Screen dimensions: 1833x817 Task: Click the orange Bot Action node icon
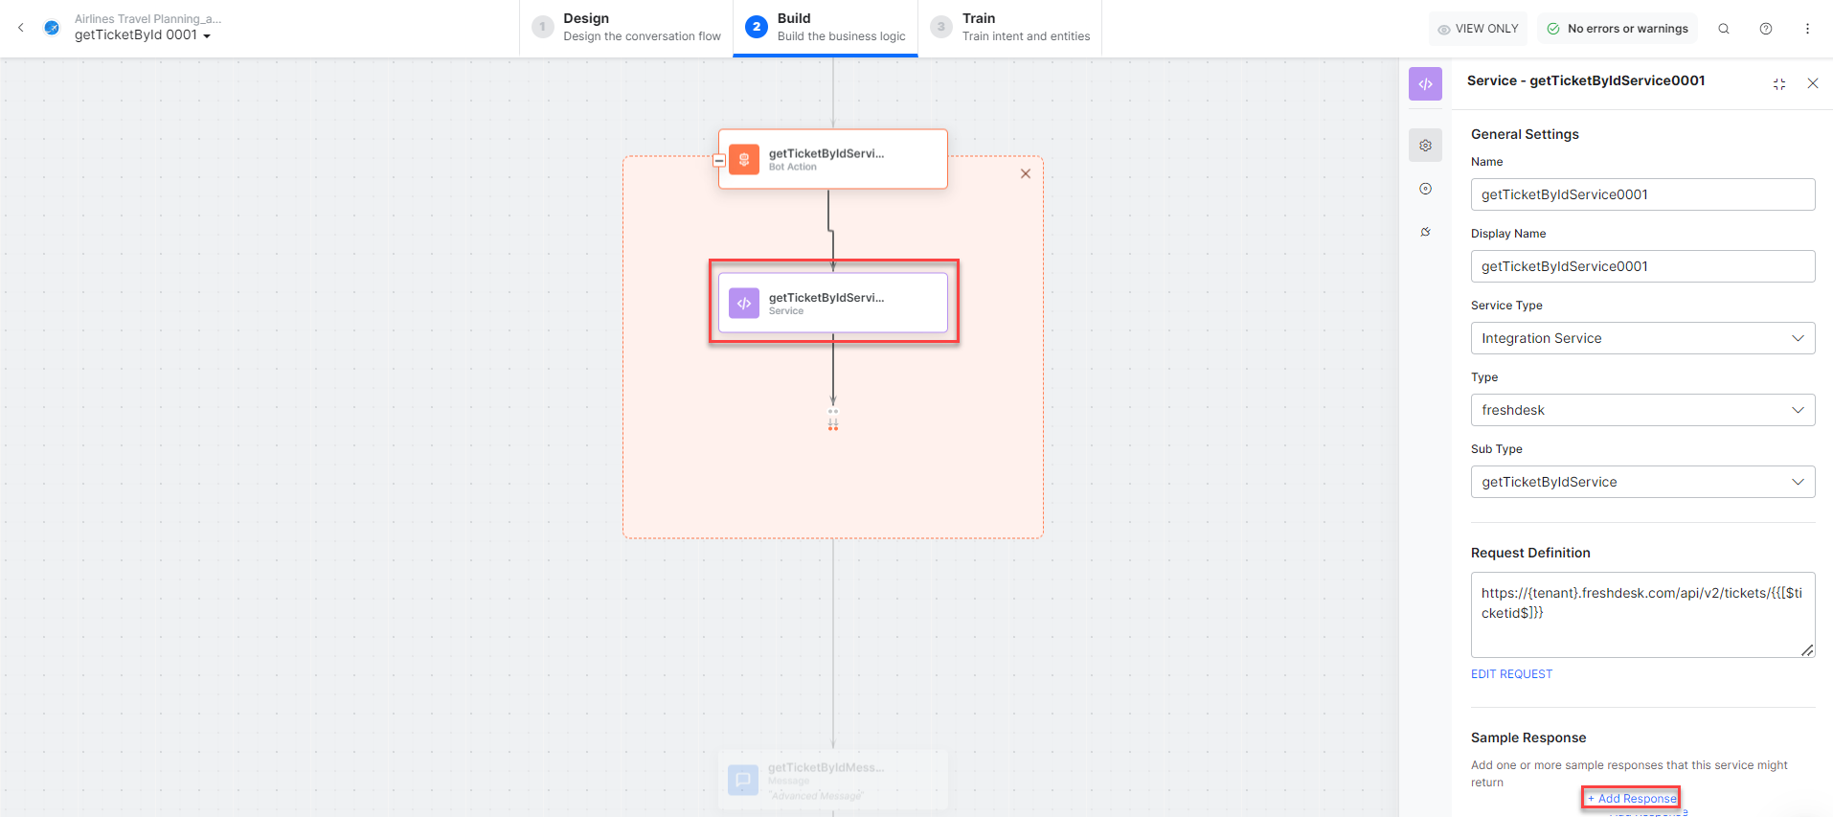pos(744,159)
